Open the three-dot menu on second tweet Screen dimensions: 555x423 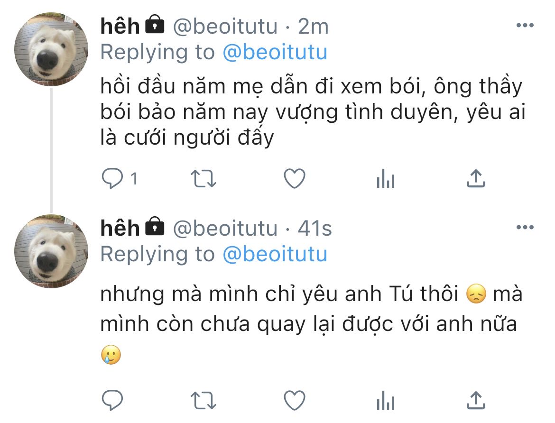point(525,227)
